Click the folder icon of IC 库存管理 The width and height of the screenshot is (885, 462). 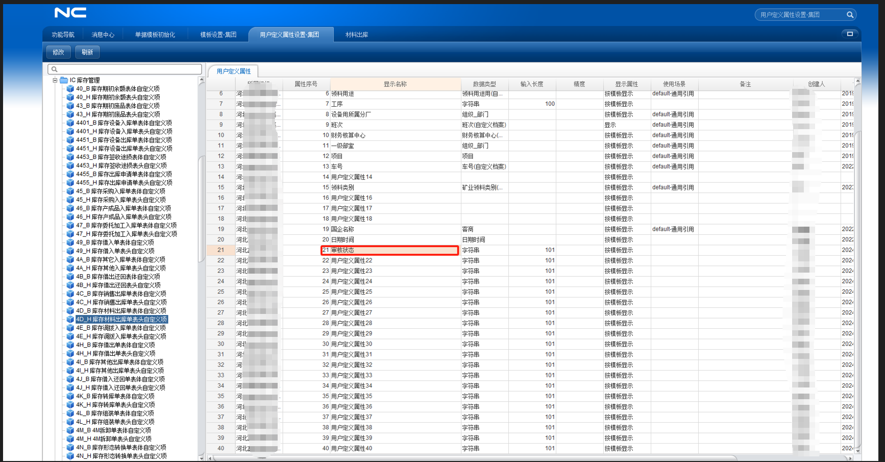[64, 80]
